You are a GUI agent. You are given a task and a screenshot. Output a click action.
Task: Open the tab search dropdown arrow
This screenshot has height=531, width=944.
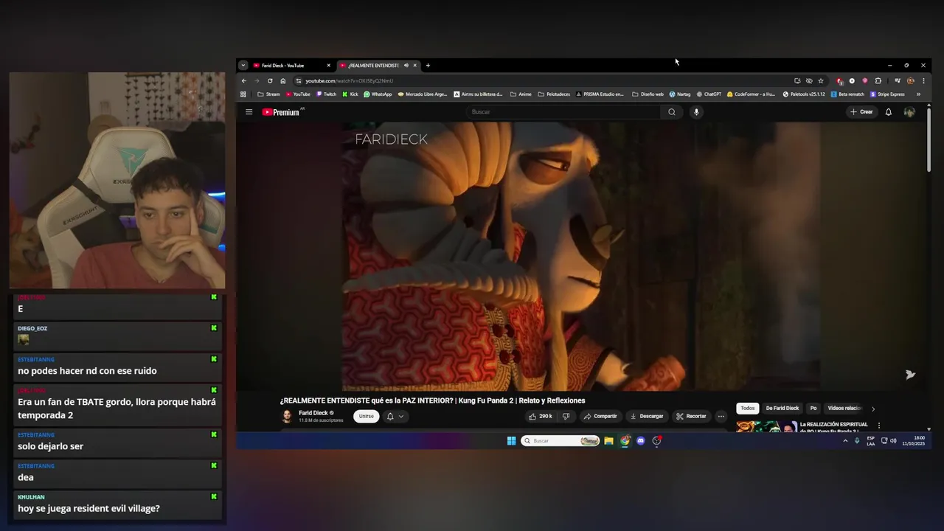[x=243, y=66]
